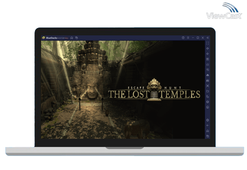Click The Lost Temples game title logo
The height and width of the screenshot is (170, 247).
[x=154, y=90]
